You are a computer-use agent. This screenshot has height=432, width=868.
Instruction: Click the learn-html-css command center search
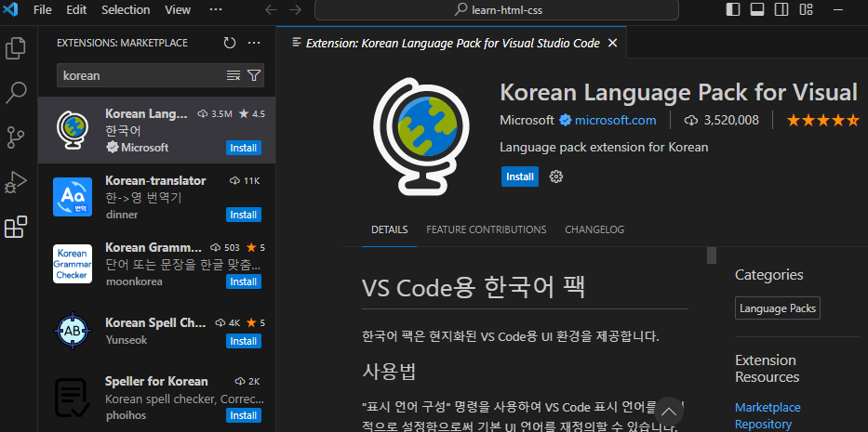pos(497,9)
